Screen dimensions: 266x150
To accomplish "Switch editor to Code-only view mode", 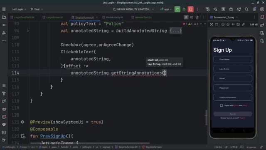I will click(186, 17).
